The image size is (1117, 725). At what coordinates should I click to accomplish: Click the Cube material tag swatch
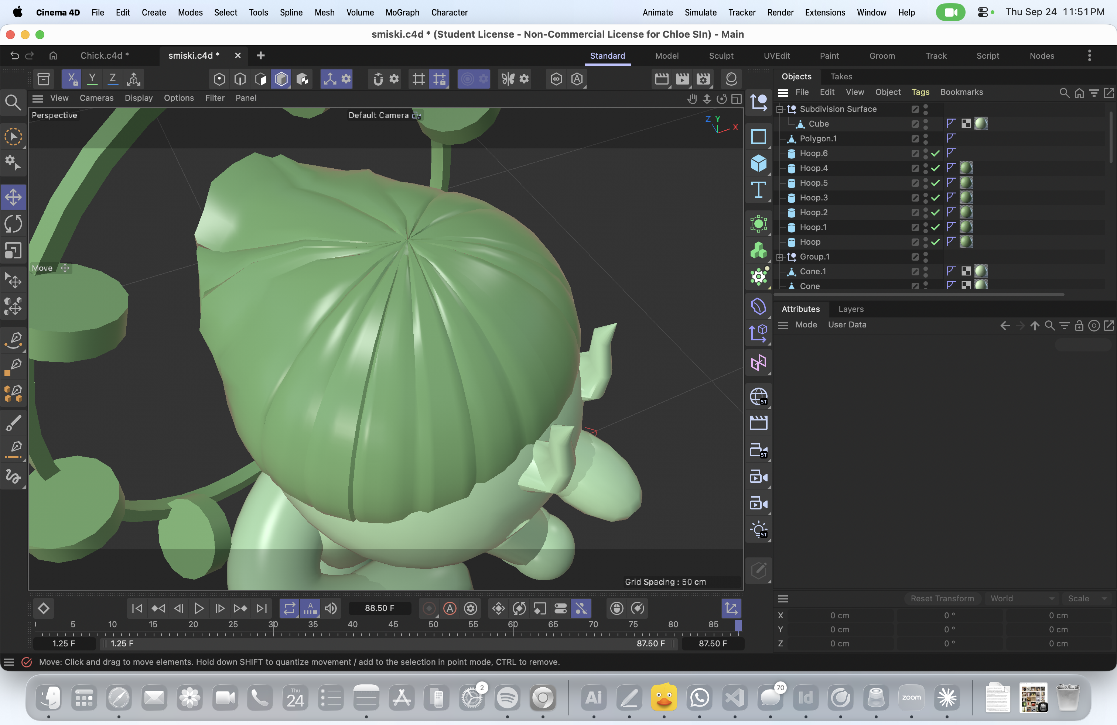[x=980, y=124]
